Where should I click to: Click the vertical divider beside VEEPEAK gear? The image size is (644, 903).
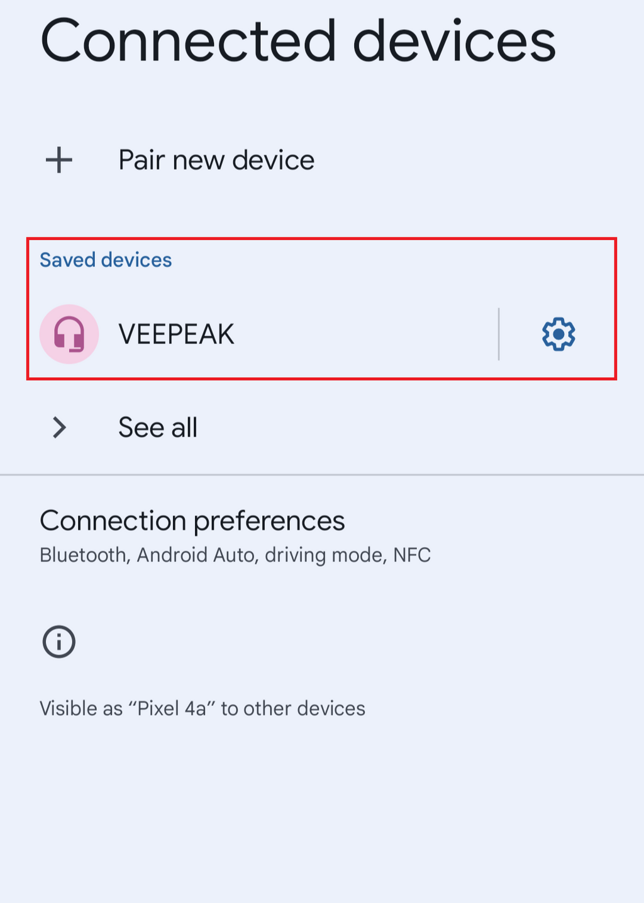point(499,334)
